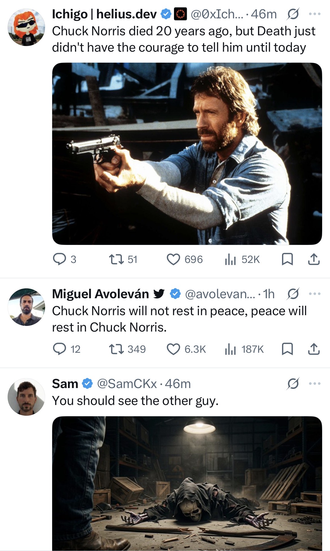Viewport: 330px width, 551px height.
Task: Tap Grok icon beside Ichigo's tweet
Action: pyautogui.click(x=293, y=14)
